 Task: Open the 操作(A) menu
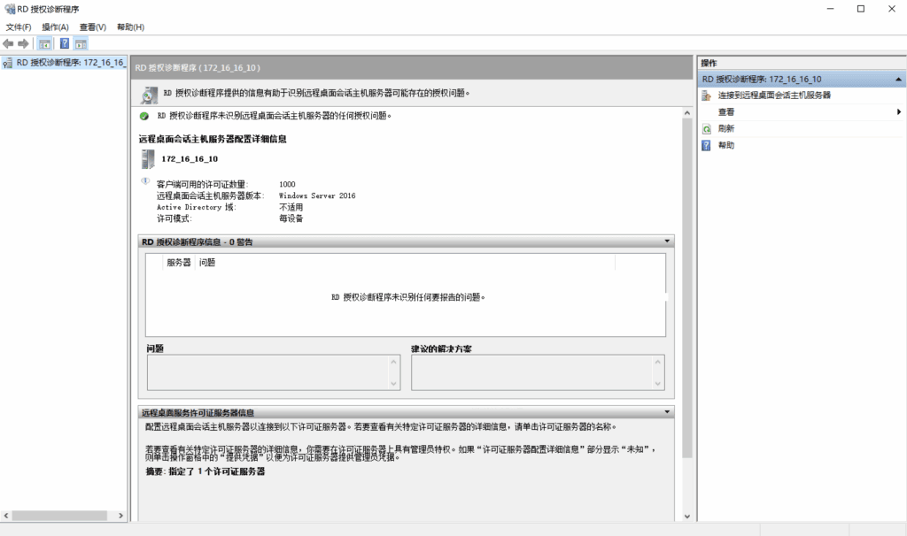(55, 27)
